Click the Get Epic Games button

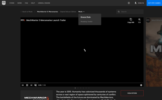154,3
